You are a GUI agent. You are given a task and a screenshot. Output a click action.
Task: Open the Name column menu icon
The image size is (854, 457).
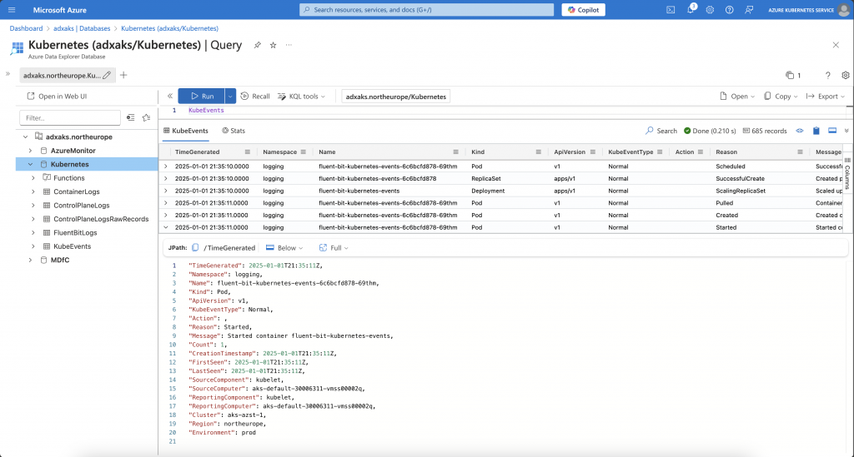(456, 152)
